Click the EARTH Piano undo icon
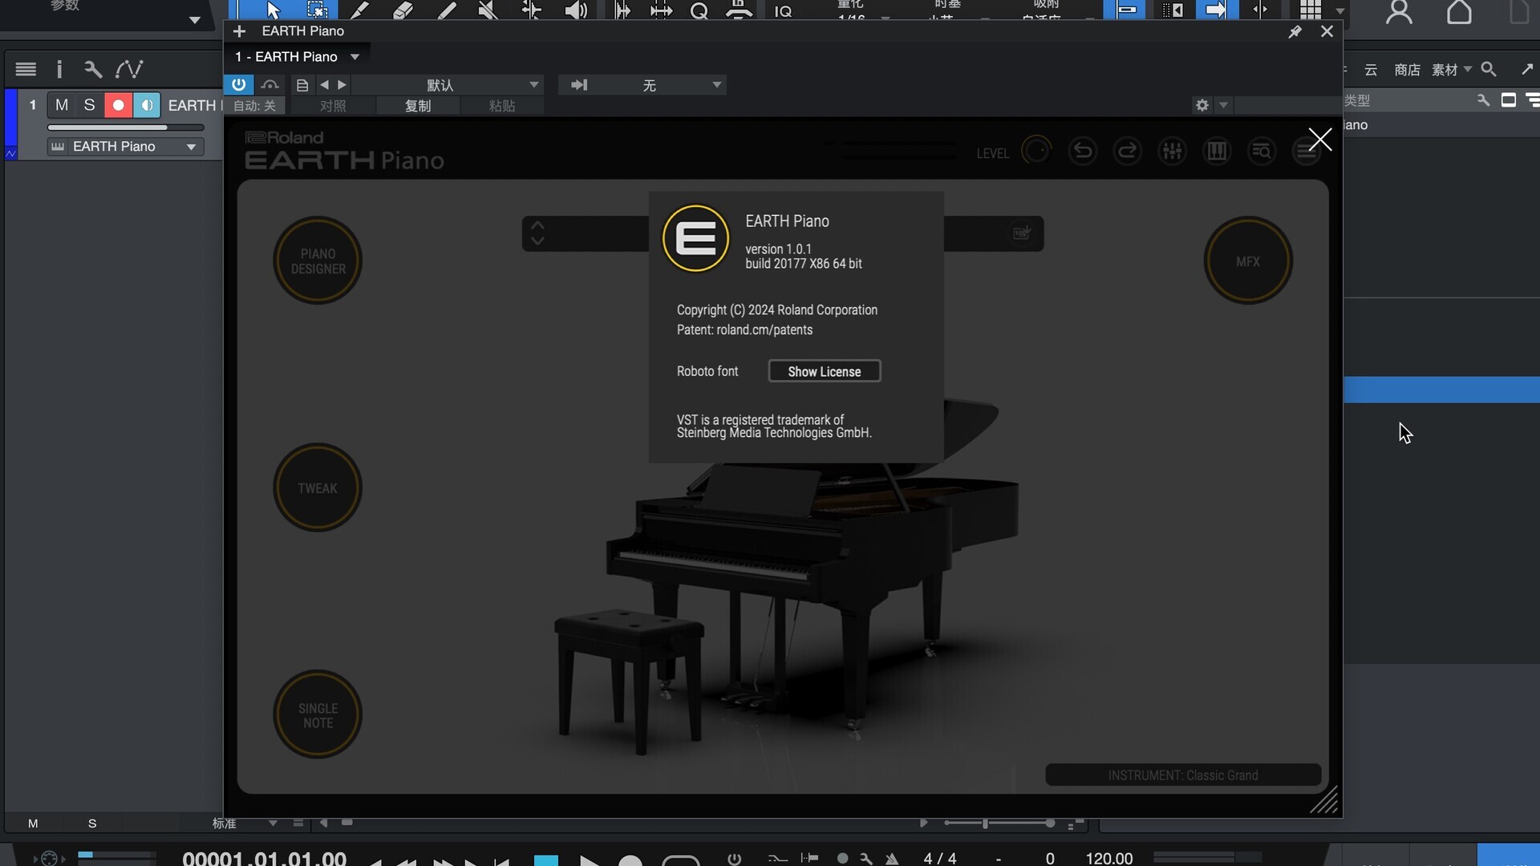The image size is (1540, 866). tap(1082, 152)
